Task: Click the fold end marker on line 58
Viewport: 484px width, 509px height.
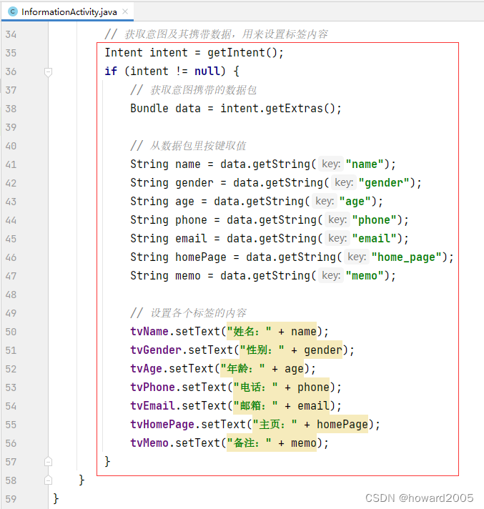Action: point(48,480)
